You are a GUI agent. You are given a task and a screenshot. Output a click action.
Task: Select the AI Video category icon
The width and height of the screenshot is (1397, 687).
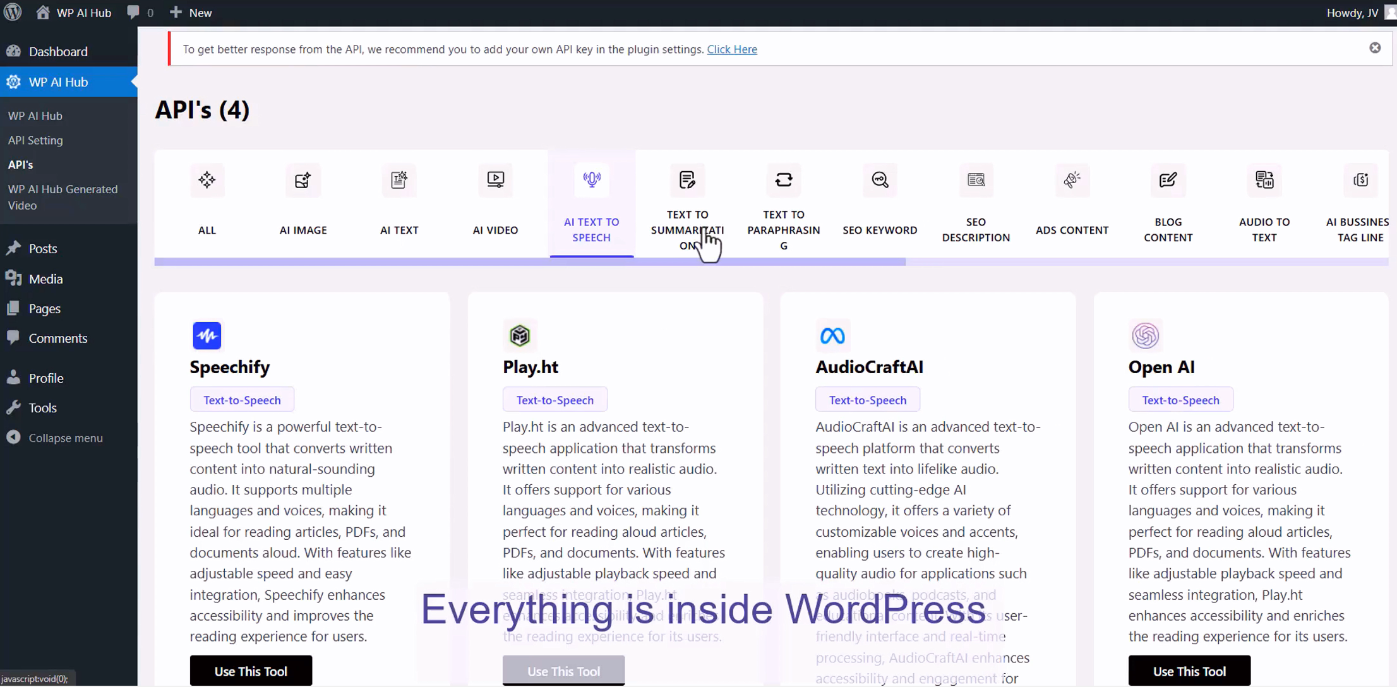click(x=496, y=180)
